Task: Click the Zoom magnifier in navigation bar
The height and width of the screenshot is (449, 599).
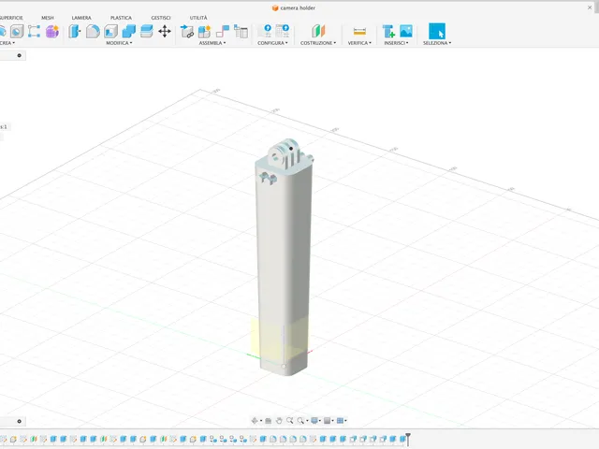Action: pos(290,421)
